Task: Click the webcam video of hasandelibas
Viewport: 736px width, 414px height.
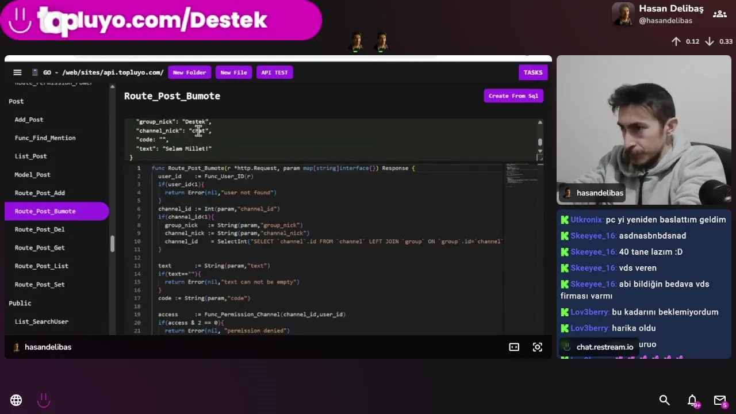Action: click(643, 130)
